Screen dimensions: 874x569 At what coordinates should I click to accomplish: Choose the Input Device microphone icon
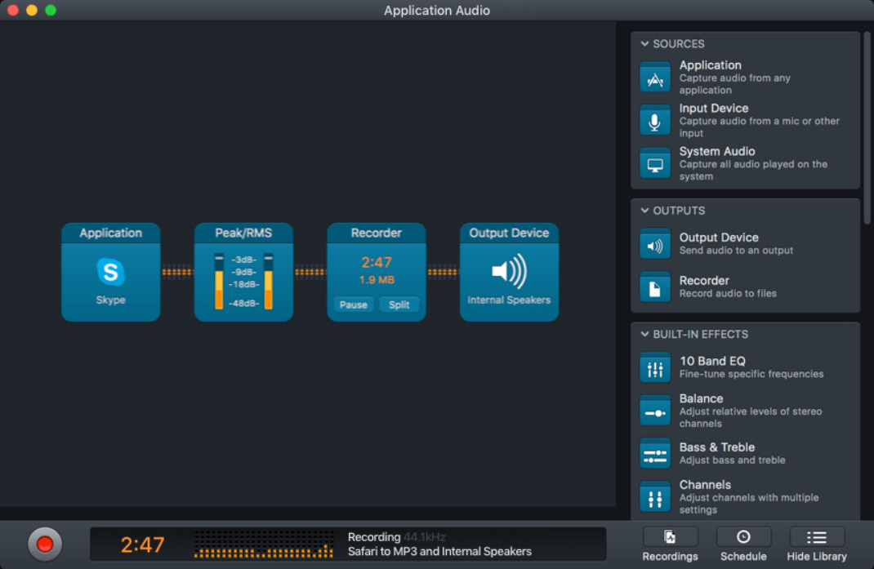coord(655,120)
